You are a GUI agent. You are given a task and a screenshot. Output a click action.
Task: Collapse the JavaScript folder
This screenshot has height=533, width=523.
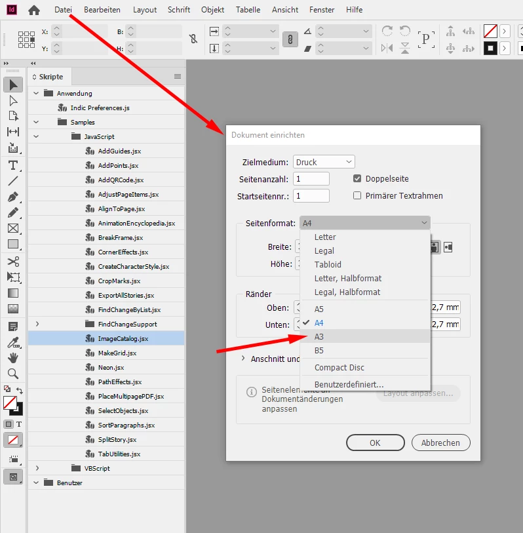coord(36,136)
